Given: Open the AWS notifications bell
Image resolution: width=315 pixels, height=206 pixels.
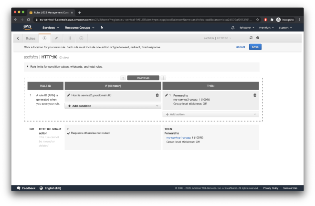Looking at the screenshot, I should [232, 28].
